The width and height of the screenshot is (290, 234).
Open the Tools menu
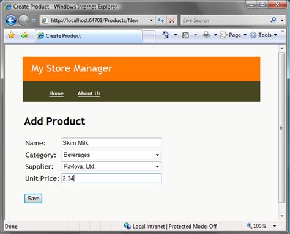tap(264, 35)
